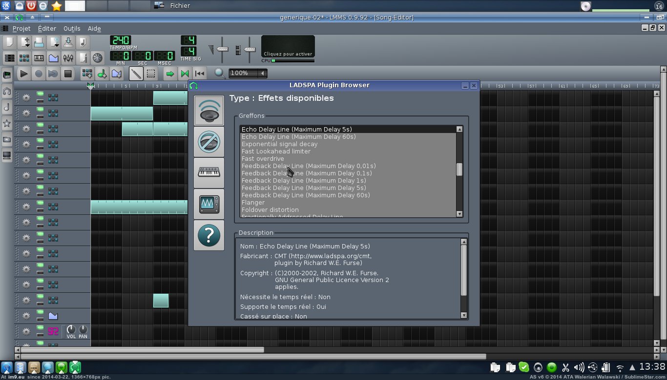Click the plugin list scrollbar handle

459,170
